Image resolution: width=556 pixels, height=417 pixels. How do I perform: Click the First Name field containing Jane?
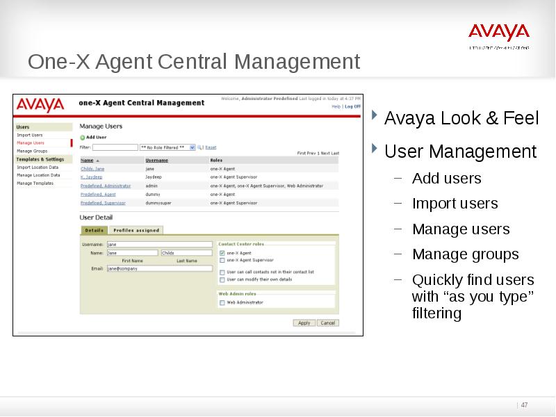pyautogui.click(x=132, y=253)
